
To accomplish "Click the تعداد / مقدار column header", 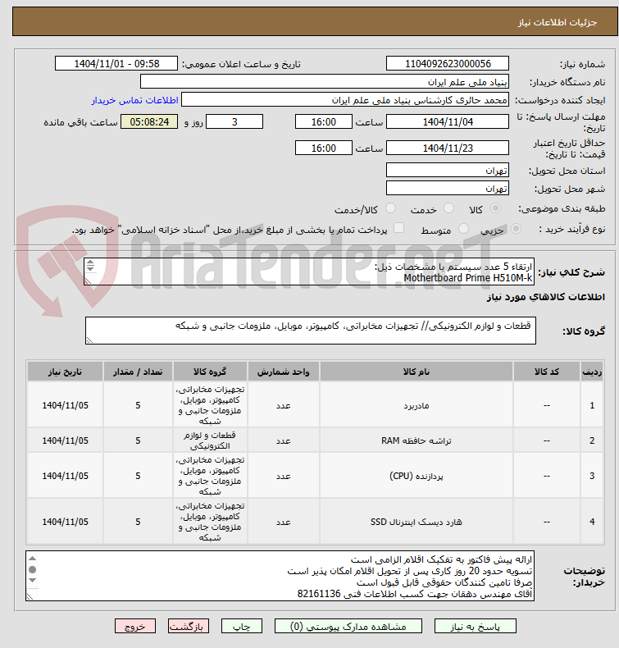I will 138,372.
